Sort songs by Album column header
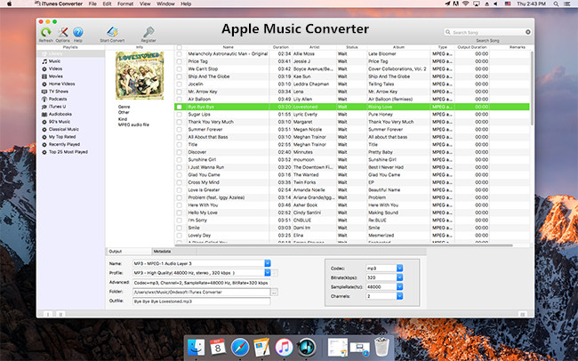The width and height of the screenshot is (578, 361). pos(399,47)
